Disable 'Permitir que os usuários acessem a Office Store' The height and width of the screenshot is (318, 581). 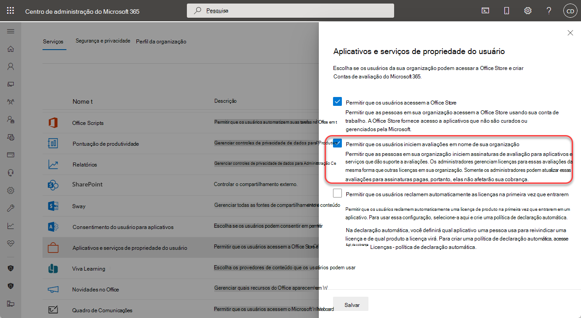pyautogui.click(x=337, y=101)
